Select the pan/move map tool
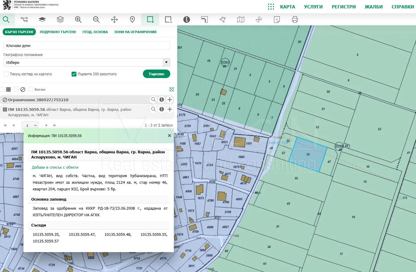Viewport: 416px width, 272px height. [114, 20]
